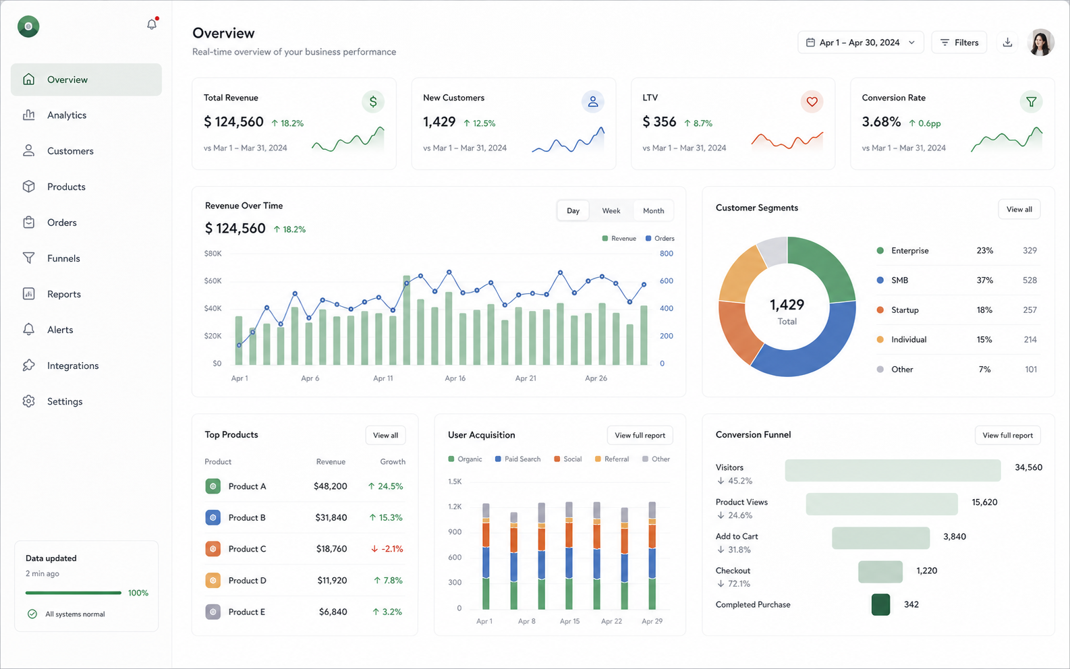1070x669 pixels.
Task: Click the SMB blue segment dot
Action: tap(880, 281)
